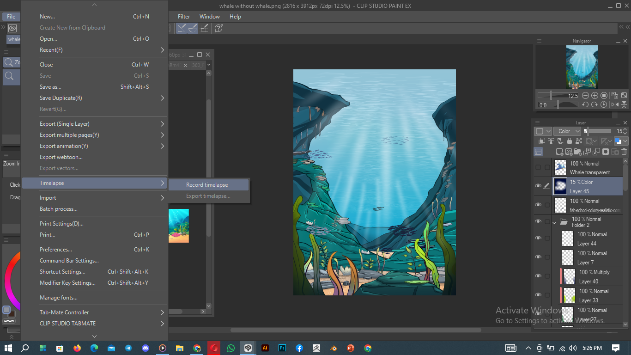Delete layer with trash icon

(x=624, y=152)
